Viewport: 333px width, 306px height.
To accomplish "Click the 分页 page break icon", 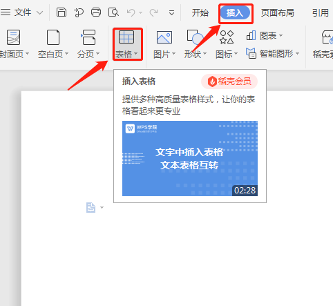I will tap(88, 37).
